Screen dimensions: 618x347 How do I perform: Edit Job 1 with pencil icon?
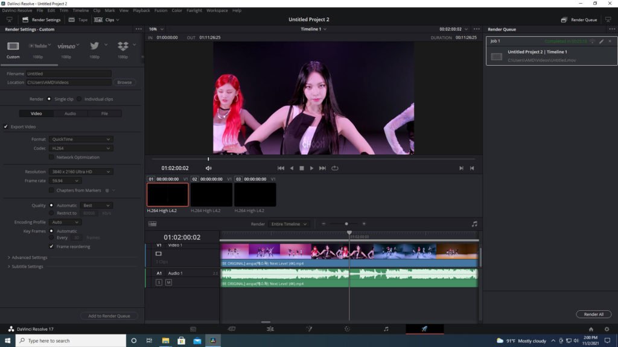click(601, 41)
